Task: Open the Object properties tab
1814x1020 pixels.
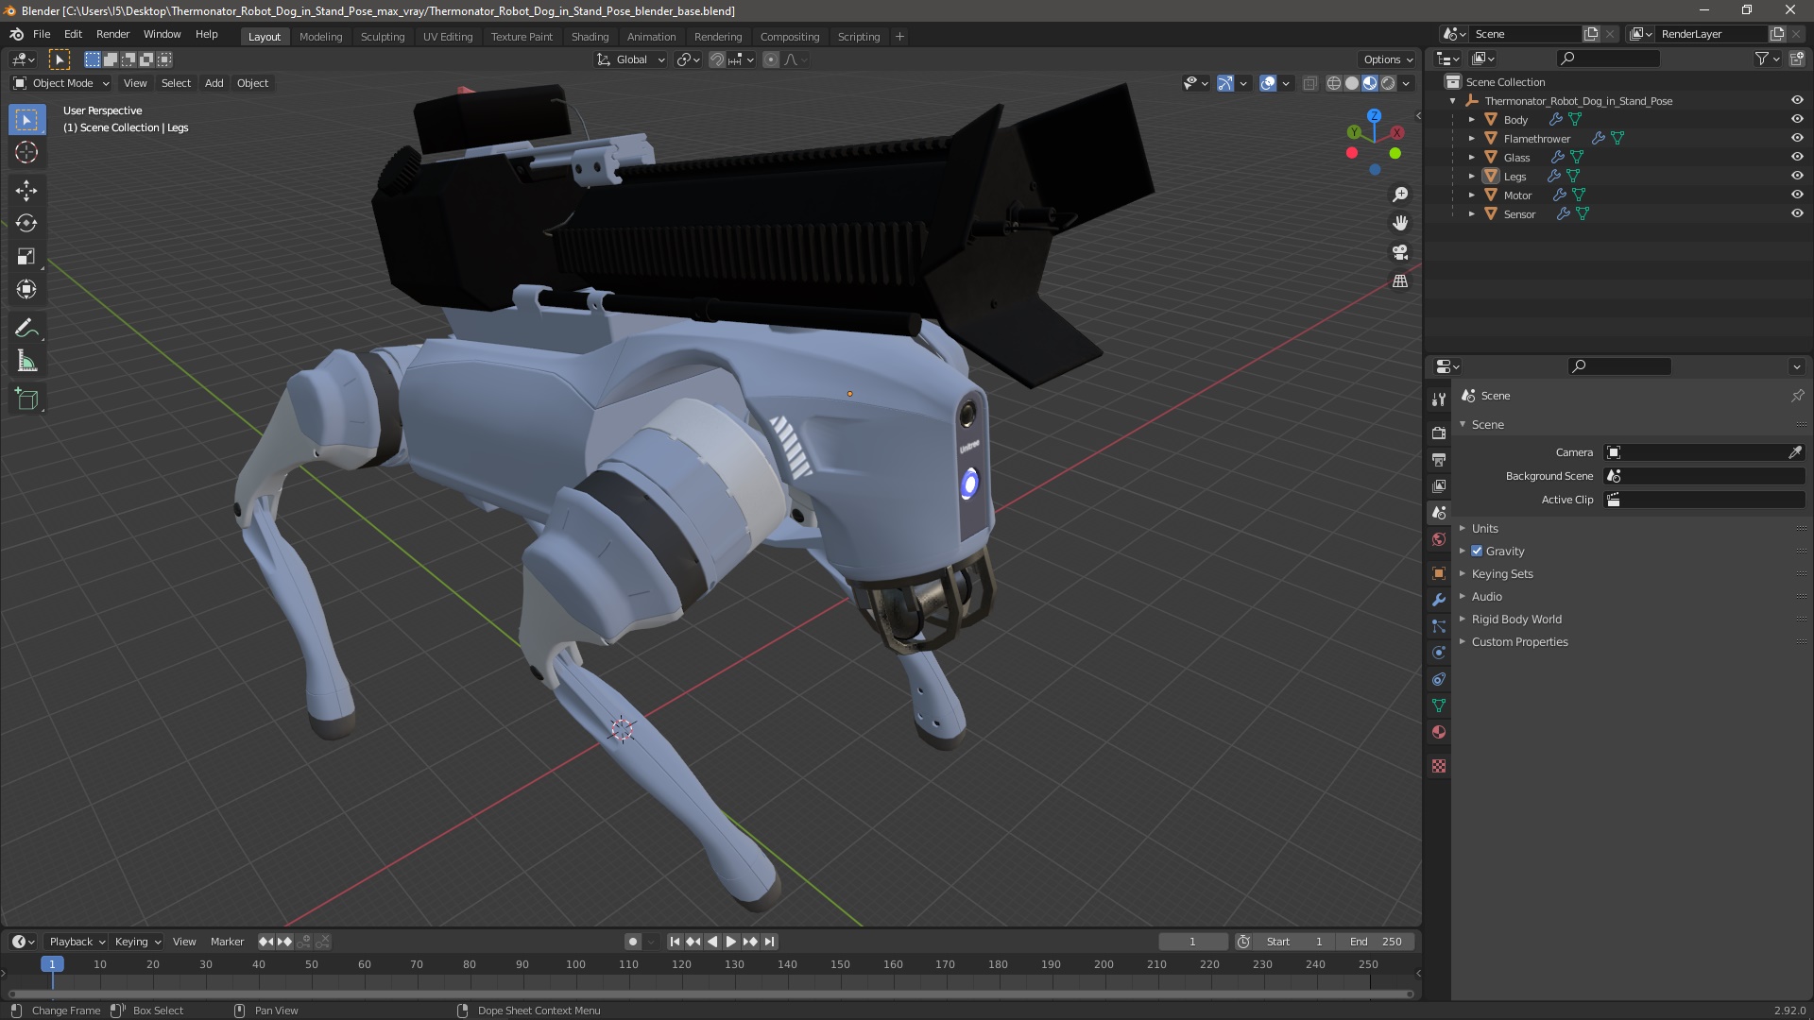Action: 1439,573
